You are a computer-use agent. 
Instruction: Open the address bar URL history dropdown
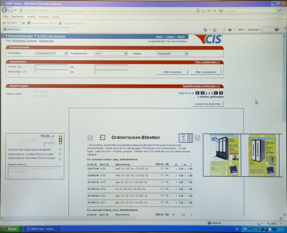[198, 11]
